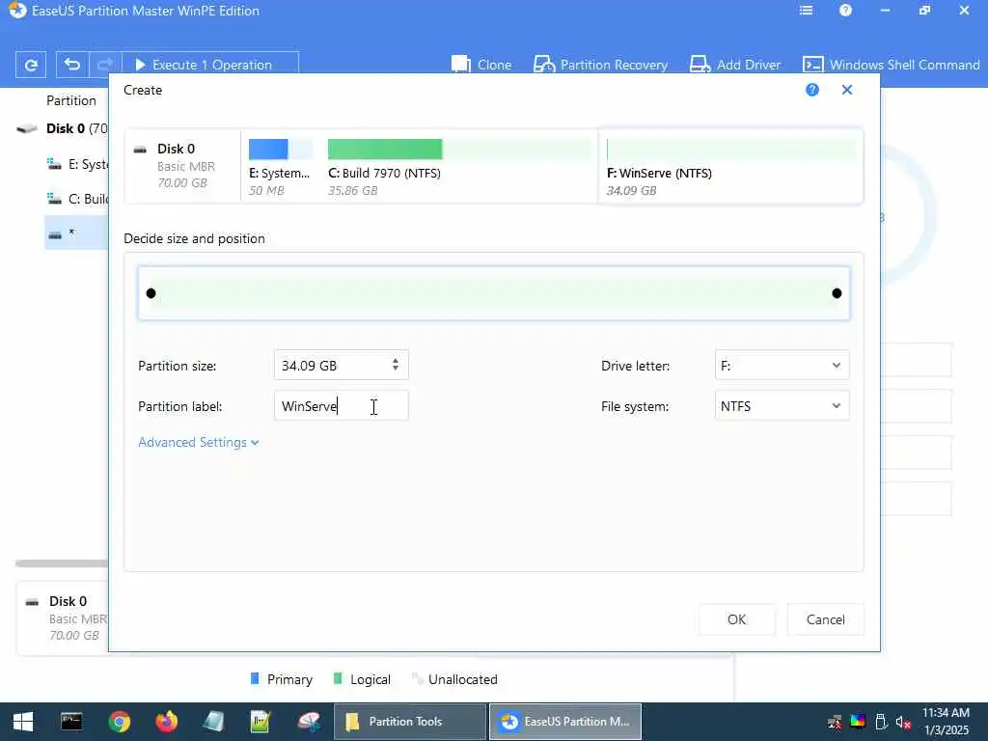Switch to Partition Tools taskbar window
This screenshot has width=988, height=741.
409,722
